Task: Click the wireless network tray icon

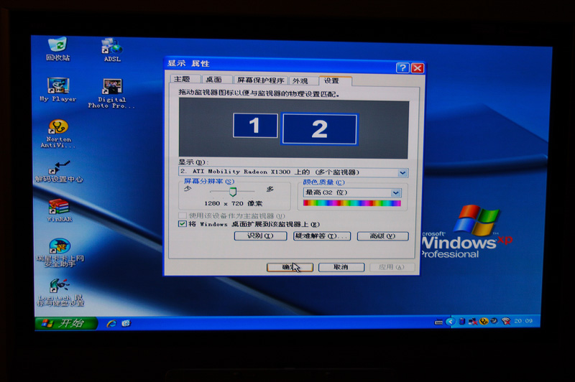Action: (x=506, y=321)
